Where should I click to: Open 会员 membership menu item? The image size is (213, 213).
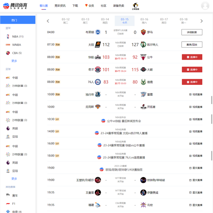pyautogui.click(x=89, y=6)
